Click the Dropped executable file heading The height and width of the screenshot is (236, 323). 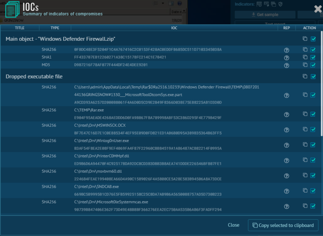coord(34,76)
